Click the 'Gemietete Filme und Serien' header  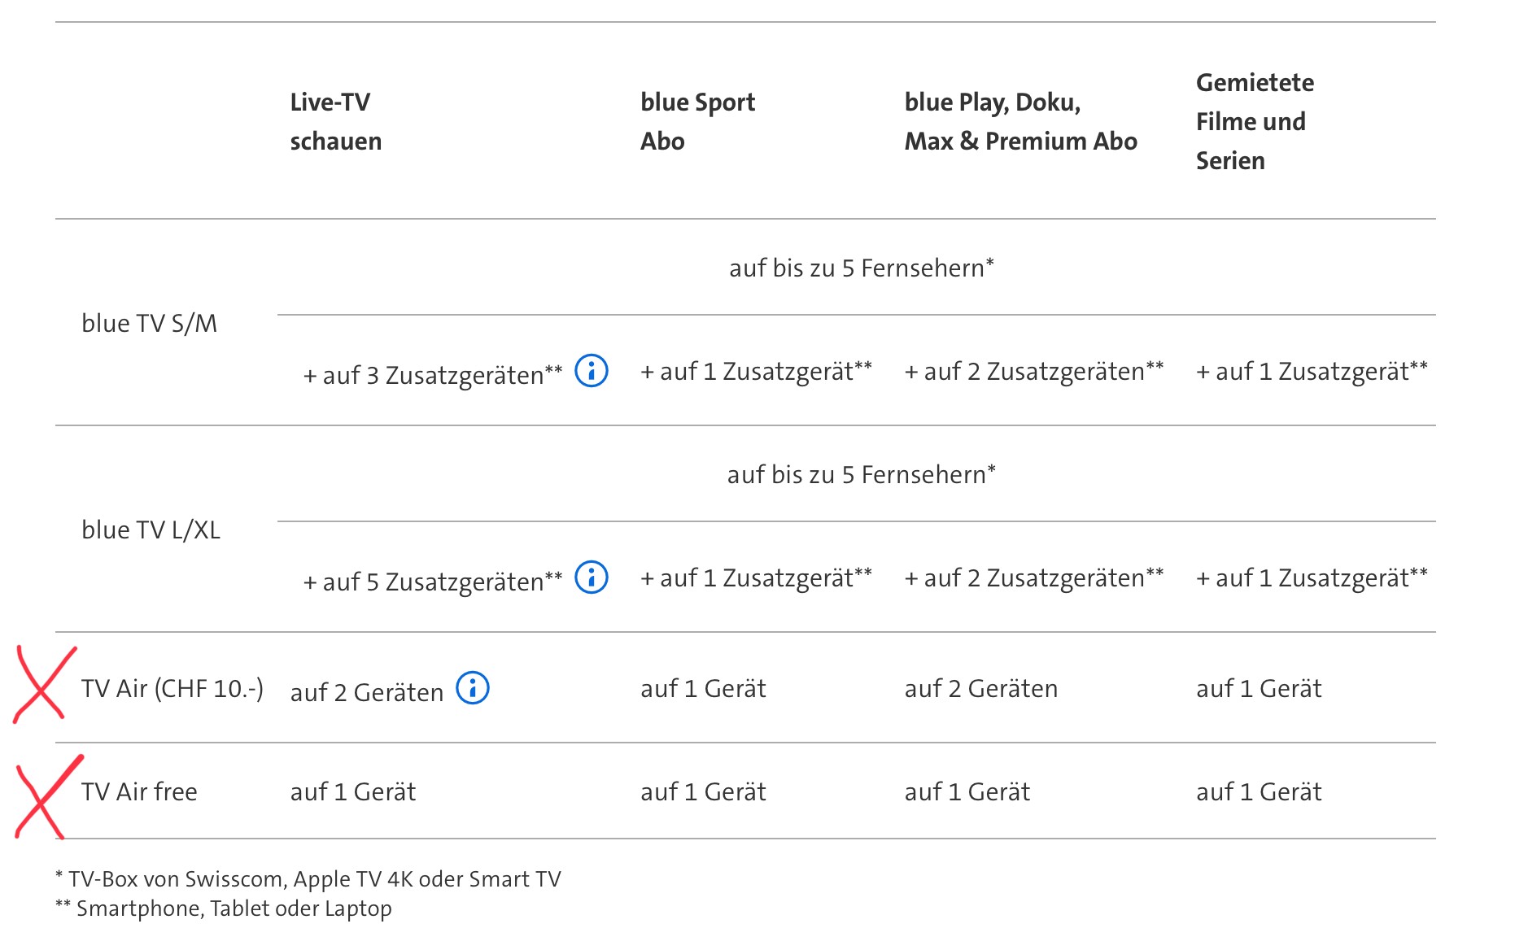pyautogui.click(x=1255, y=121)
